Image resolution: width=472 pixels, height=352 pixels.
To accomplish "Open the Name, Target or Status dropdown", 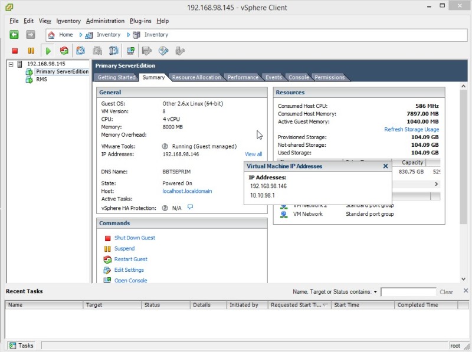I will [376, 291].
